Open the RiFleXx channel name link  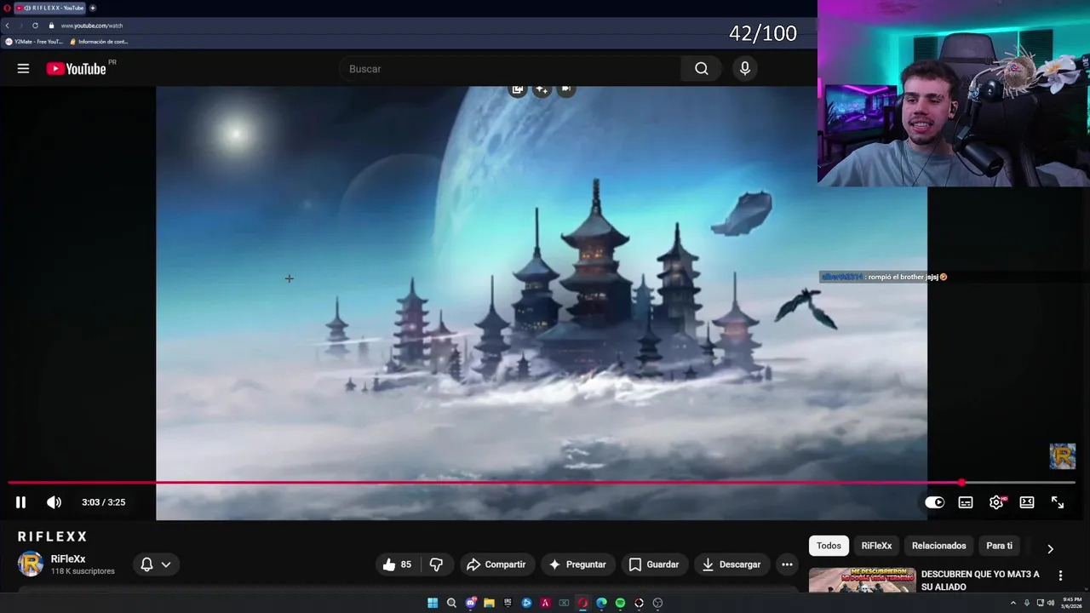68,559
